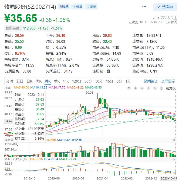Select the 月K tab
This screenshot has width=179, height=183.
(x=48, y=81)
